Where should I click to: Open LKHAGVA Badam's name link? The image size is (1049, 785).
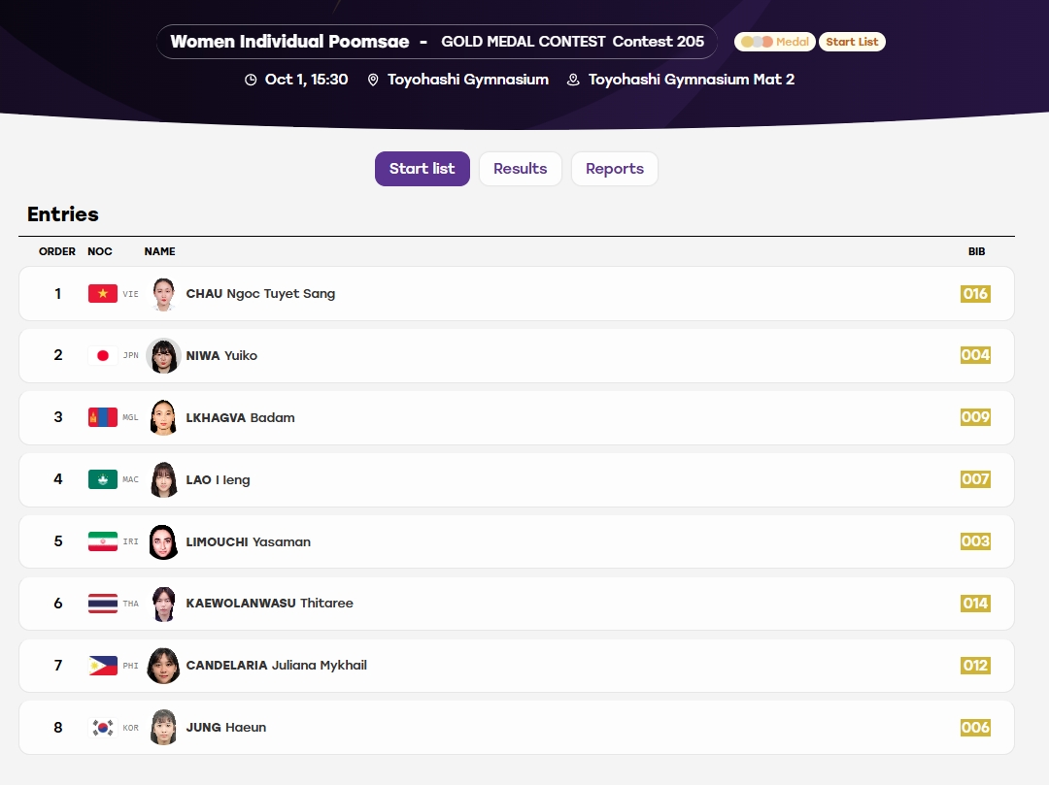[x=240, y=417]
